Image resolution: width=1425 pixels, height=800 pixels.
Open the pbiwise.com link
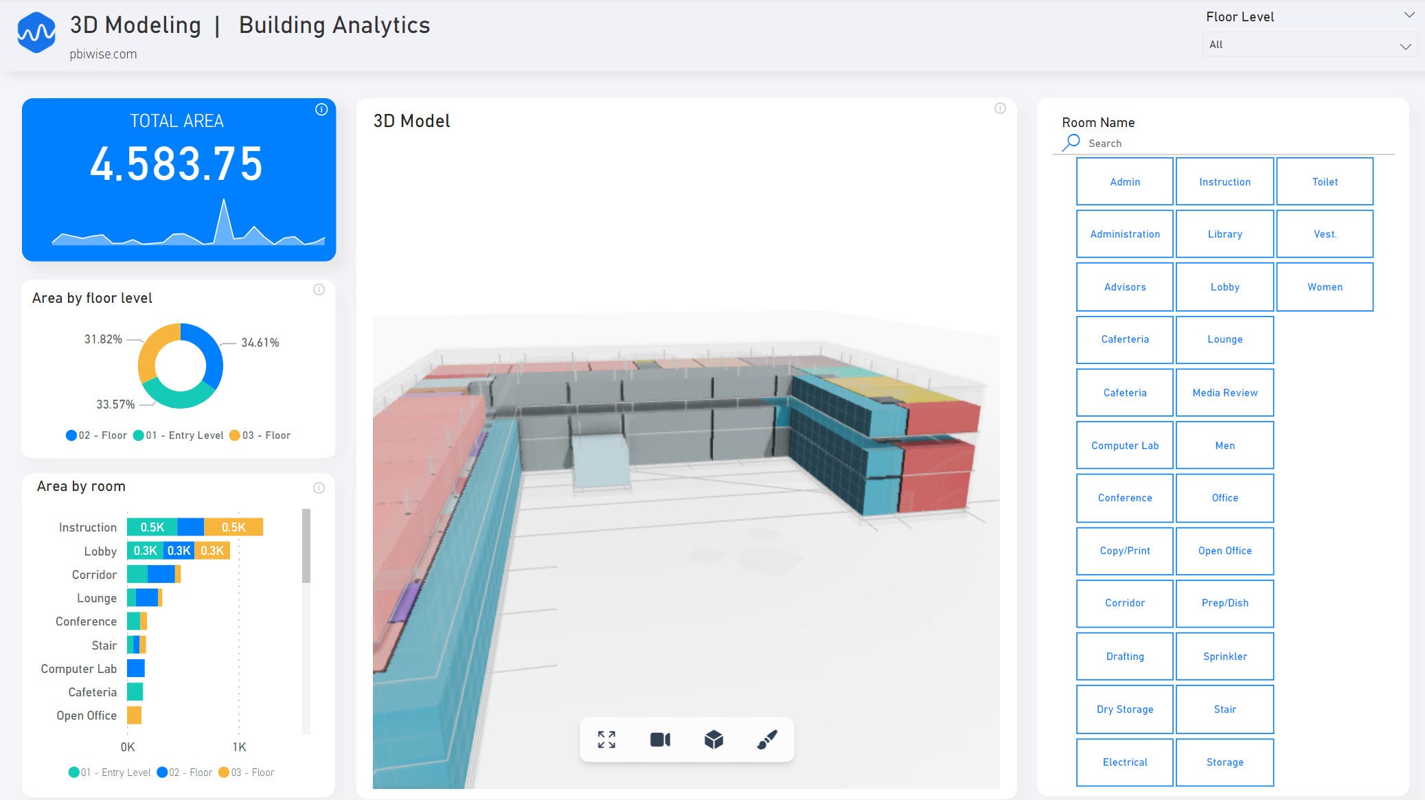click(x=103, y=54)
